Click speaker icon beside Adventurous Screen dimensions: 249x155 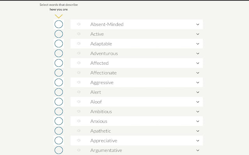point(79,53)
